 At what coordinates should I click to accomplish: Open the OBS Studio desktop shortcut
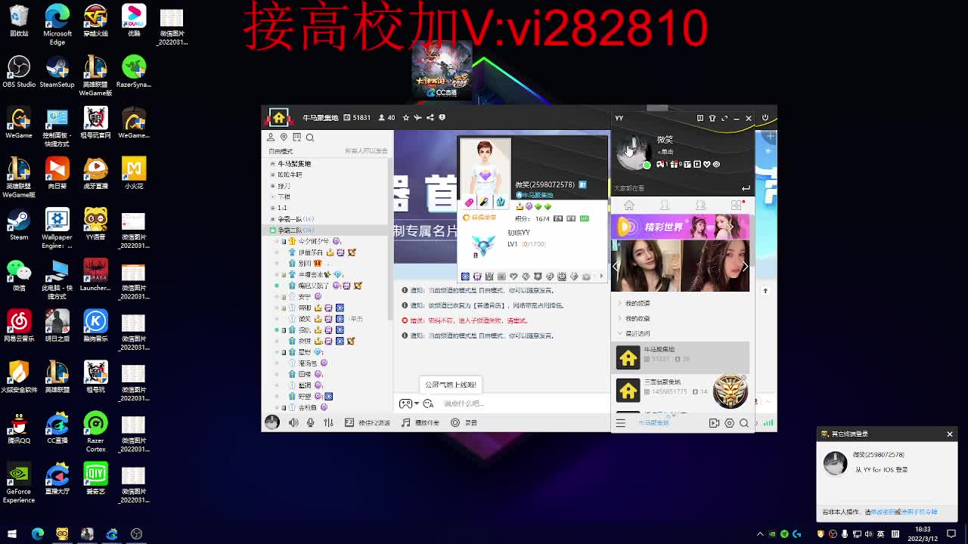coord(19,72)
